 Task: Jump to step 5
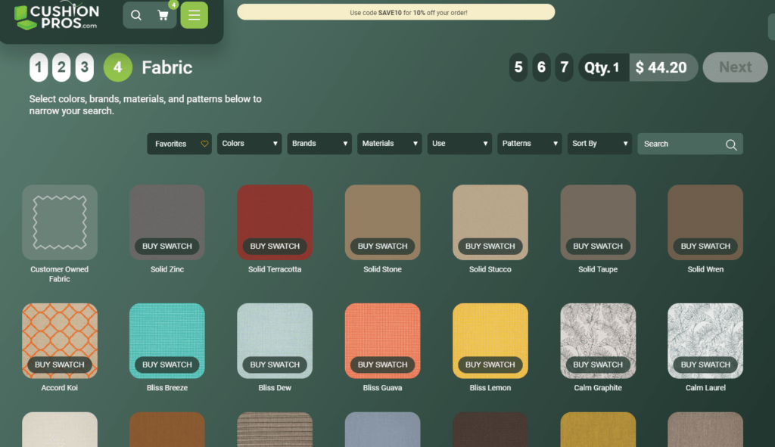coord(518,67)
